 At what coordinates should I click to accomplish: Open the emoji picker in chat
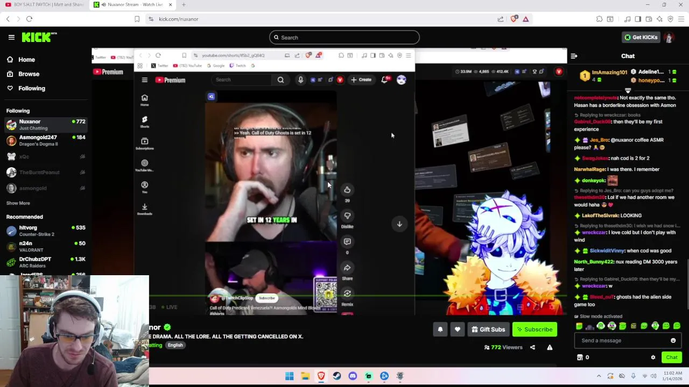click(673, 340)
